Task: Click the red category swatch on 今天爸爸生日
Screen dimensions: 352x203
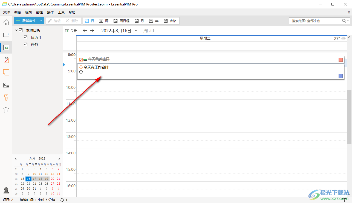Action: click(341, 60)
